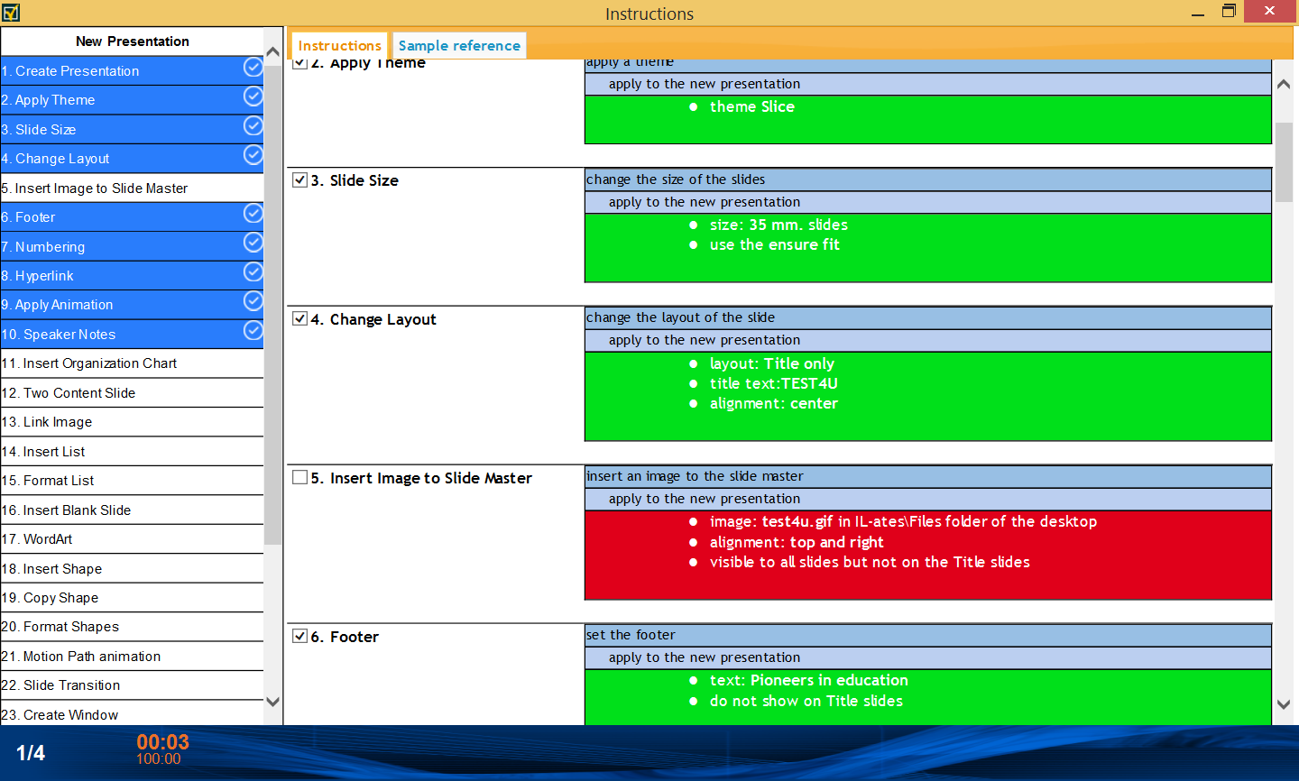Select task 2. Apply Theme
1299x781 pixels.
132,100
